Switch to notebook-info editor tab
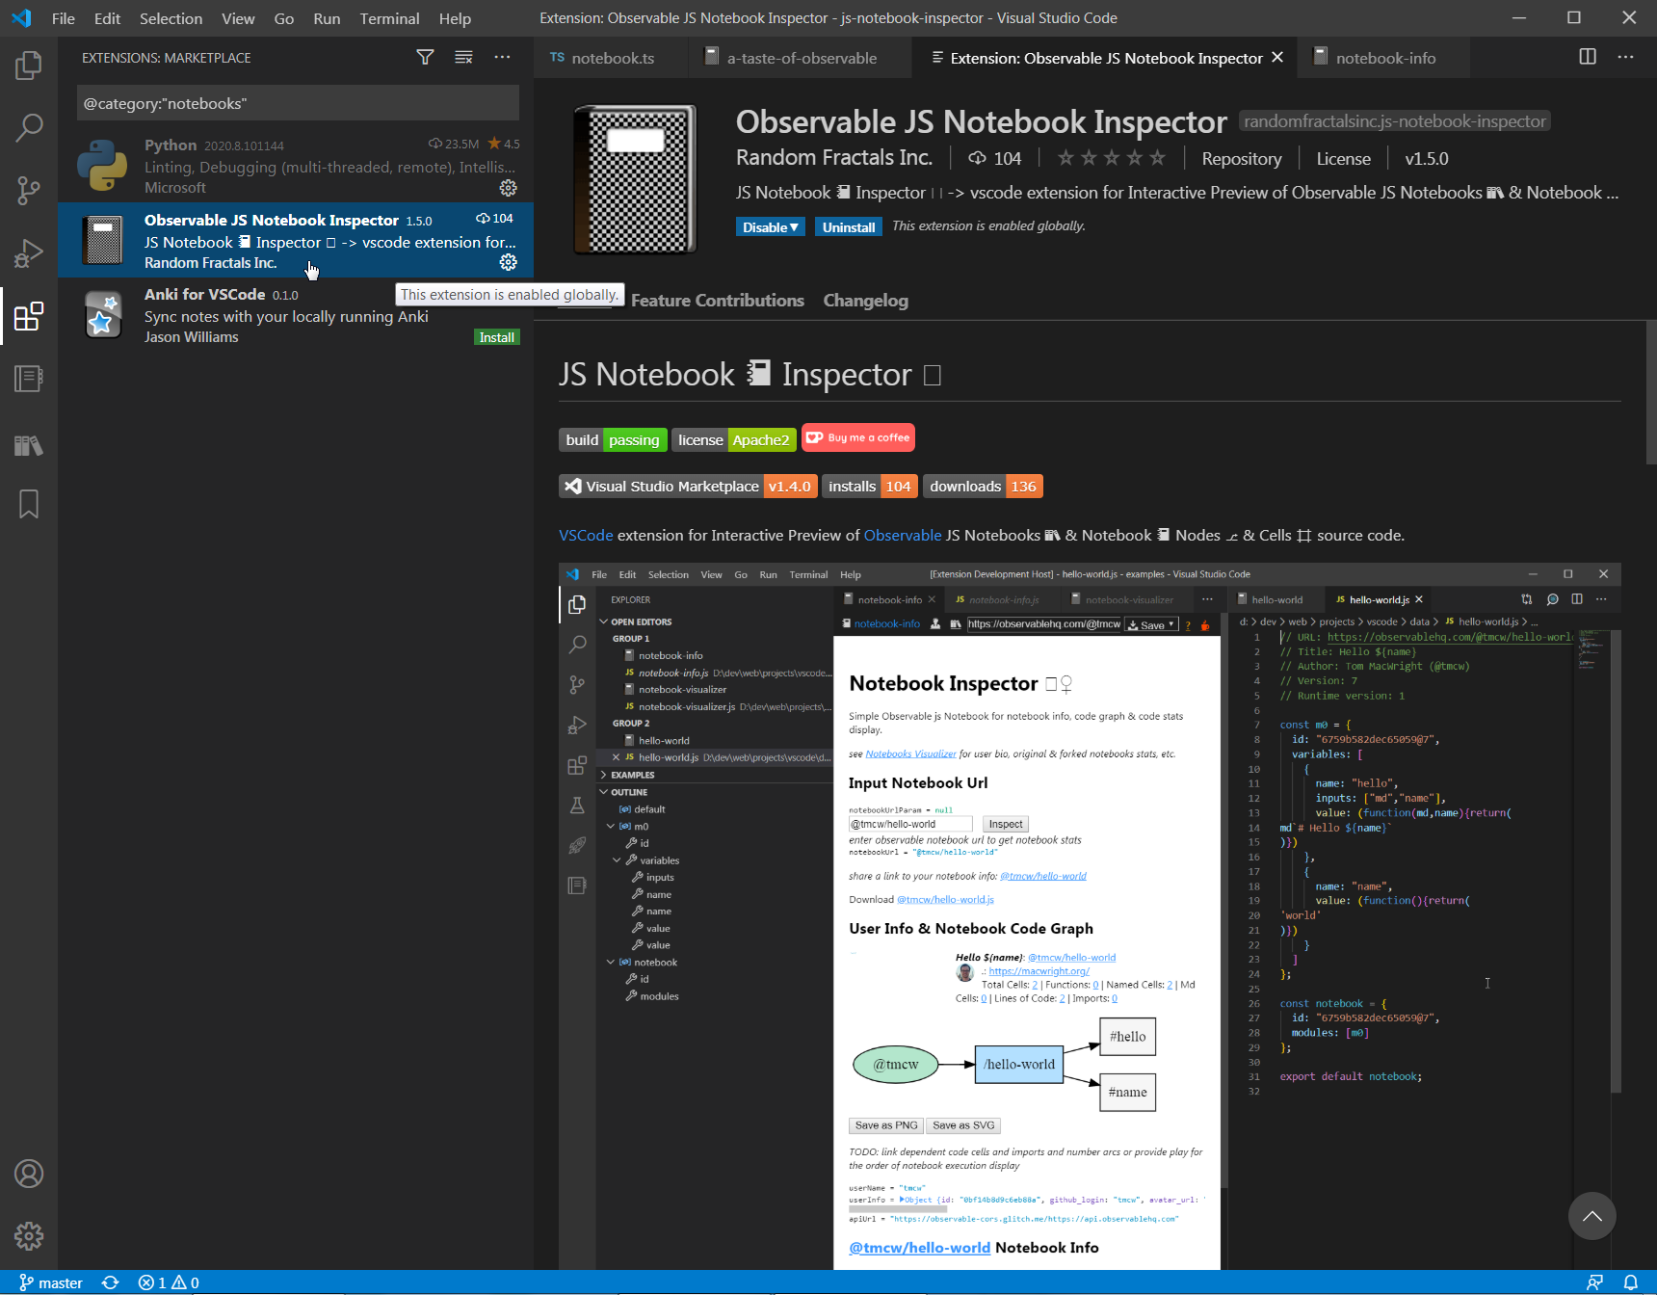 click(x=1383, y=58)
